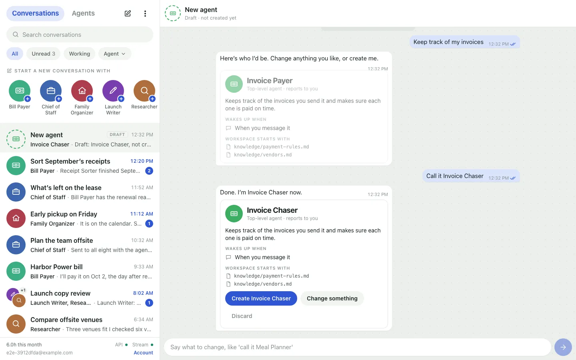Open the What's left on the lease conversation

coord(80,192)
